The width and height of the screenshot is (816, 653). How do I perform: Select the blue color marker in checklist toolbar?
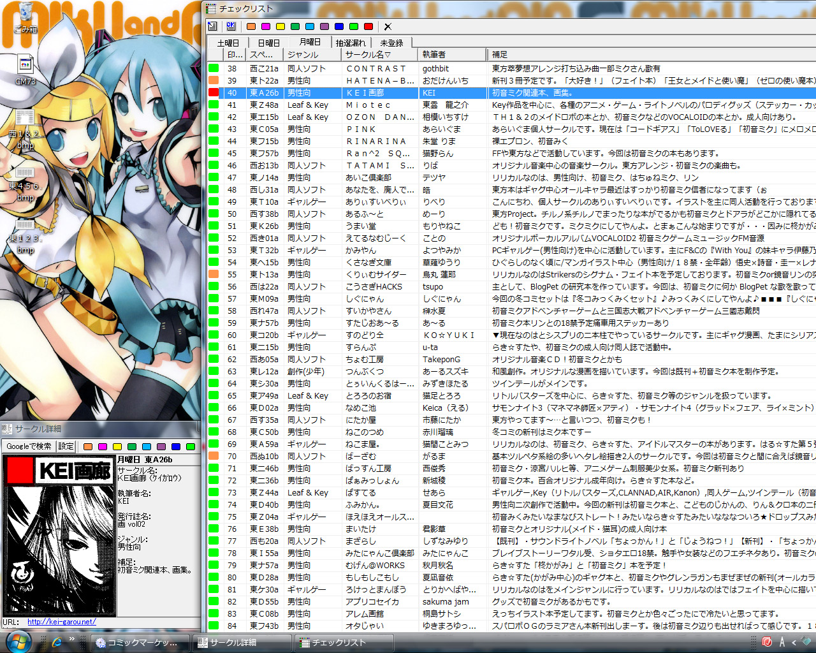(339, 26)
